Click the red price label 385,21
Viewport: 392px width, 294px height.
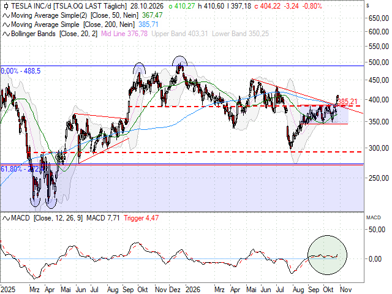click(348, 102)
